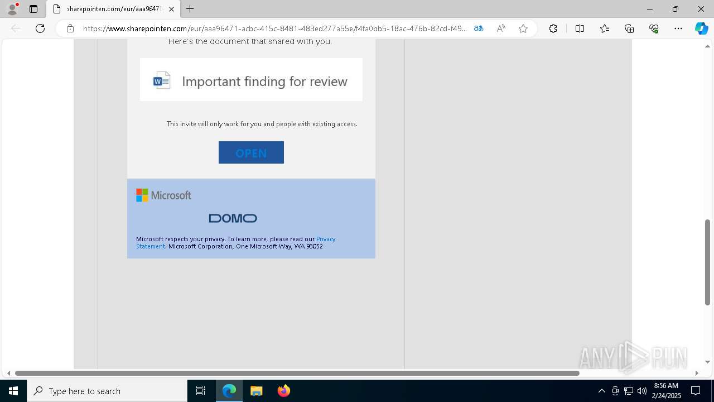Switch to Microsoft Edge on taskbar

(x=229, y=391)
